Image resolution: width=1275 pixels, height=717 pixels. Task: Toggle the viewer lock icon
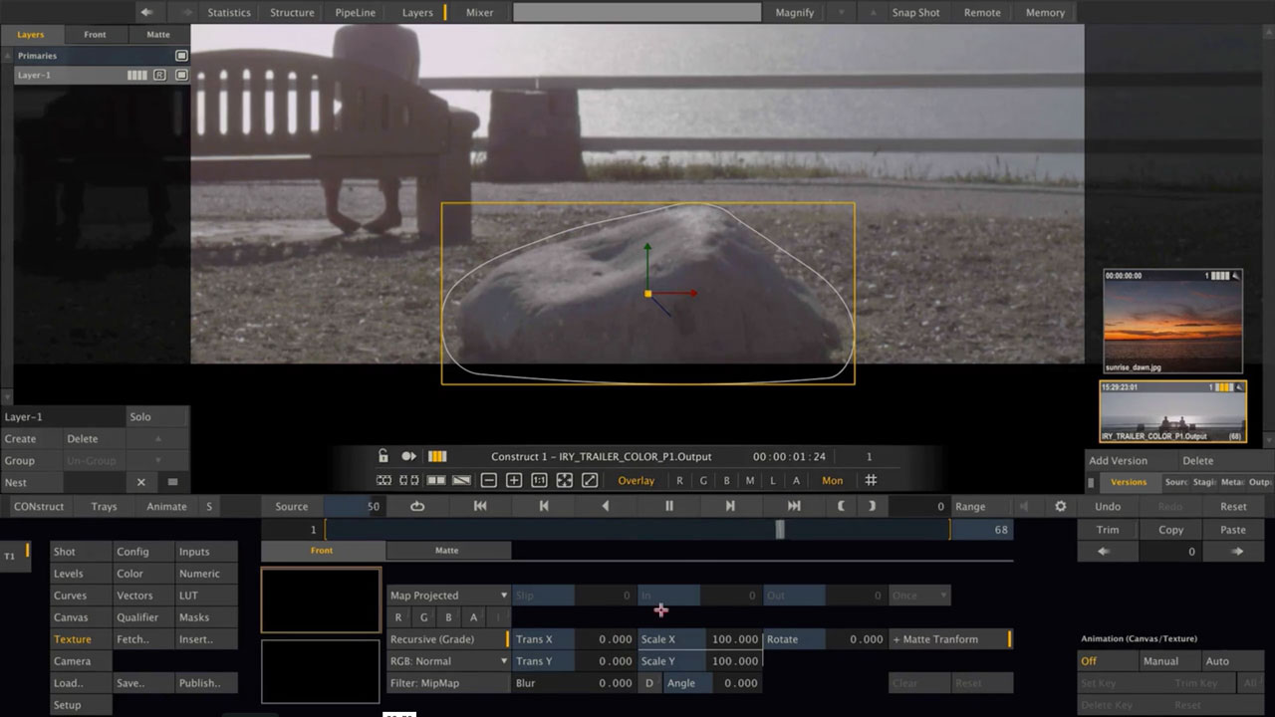[382, 456]
